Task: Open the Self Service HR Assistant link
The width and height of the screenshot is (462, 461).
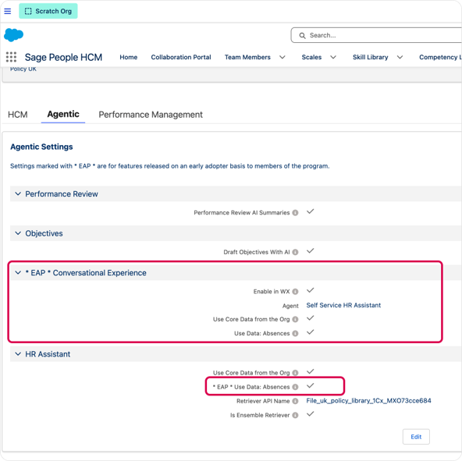Action: [343, 305]
